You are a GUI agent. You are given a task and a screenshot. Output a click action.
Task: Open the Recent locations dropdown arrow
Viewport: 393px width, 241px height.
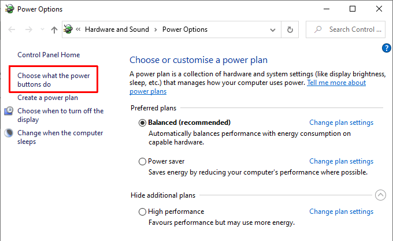coord(40,29)
